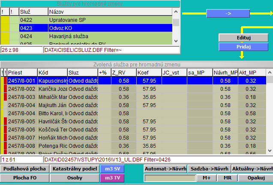Click the Koef column header

[x=149, y=72]
